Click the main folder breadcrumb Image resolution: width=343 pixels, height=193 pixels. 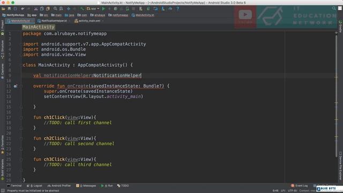pos(56,15)
